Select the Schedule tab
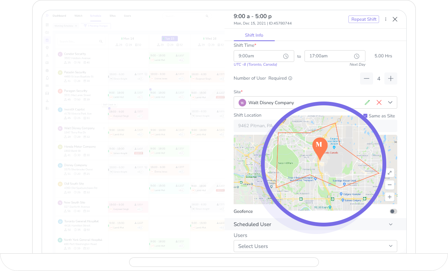448x271 pixels. (x=95, y=16)
